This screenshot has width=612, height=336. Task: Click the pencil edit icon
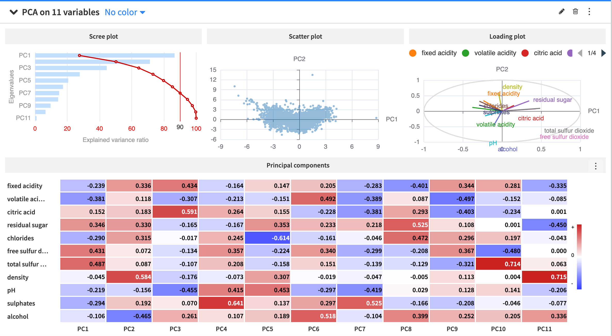tap(562, 12)
